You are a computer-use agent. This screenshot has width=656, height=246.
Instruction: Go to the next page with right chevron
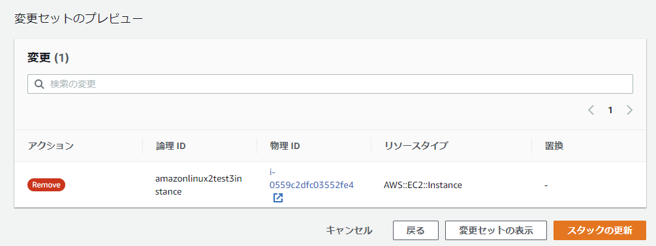630,111
